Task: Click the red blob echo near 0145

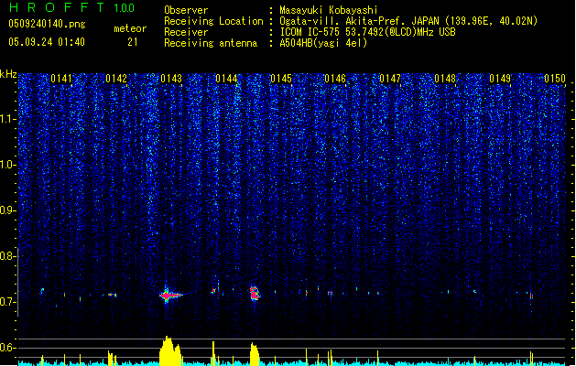Action: (x=255, y=294)
